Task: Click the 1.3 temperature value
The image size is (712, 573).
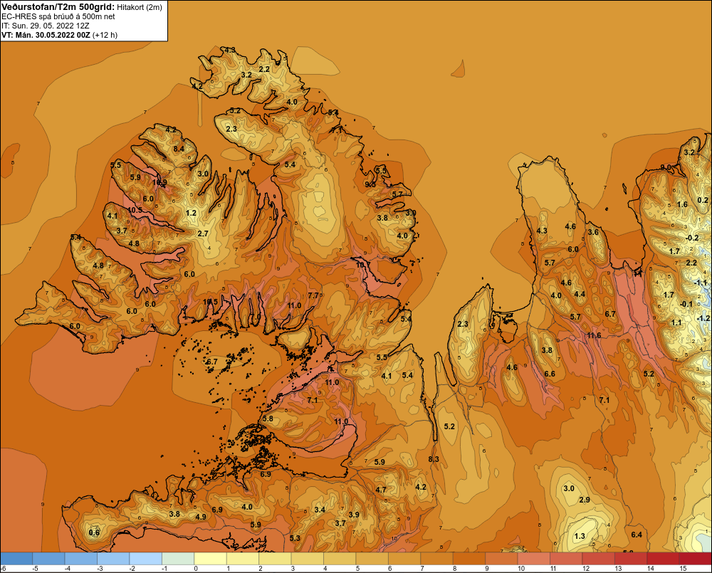Action: (580, 536)
